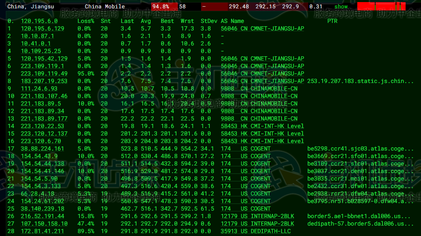
Task: Open IP link 10.41.0.1
Action: [x=36, y=43]
